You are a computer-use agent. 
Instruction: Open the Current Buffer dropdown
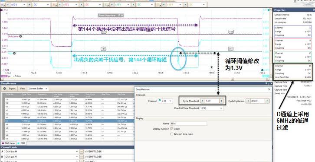pyautogui.click(x=38, y=89)
